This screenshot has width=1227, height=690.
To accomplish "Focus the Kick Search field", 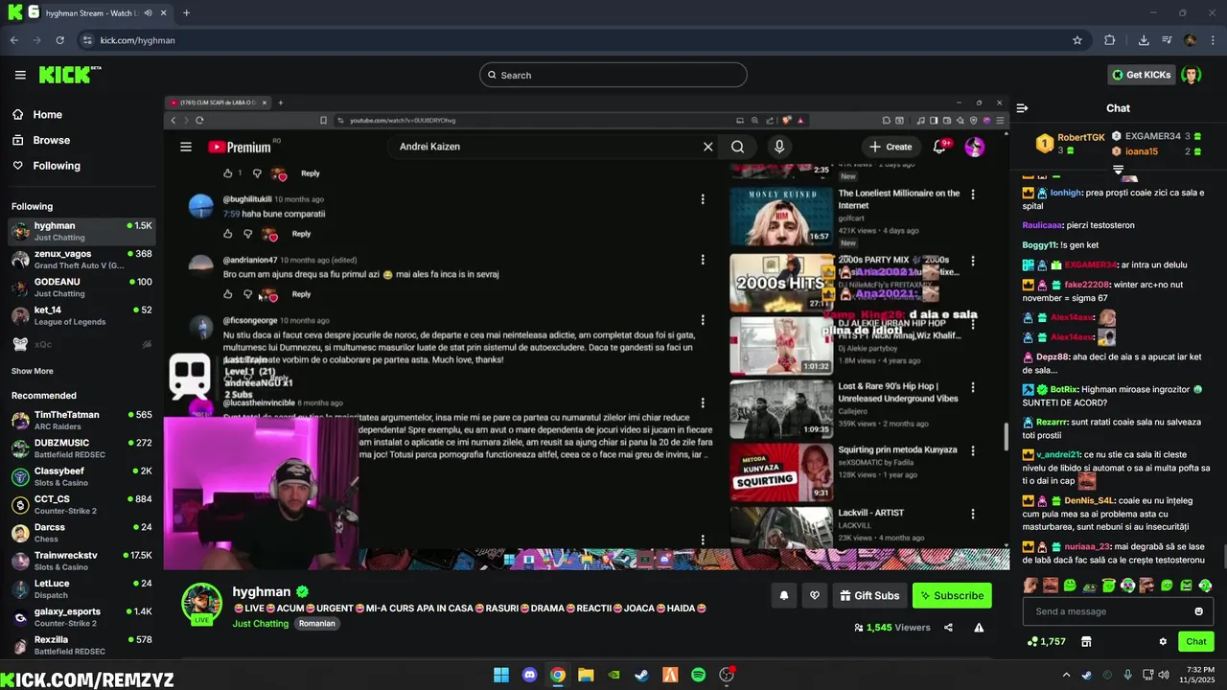I will coord(613,75).
